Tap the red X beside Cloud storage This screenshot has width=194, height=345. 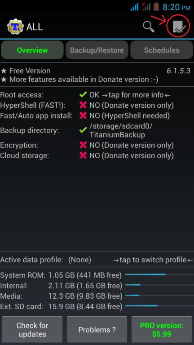point(83,155)
